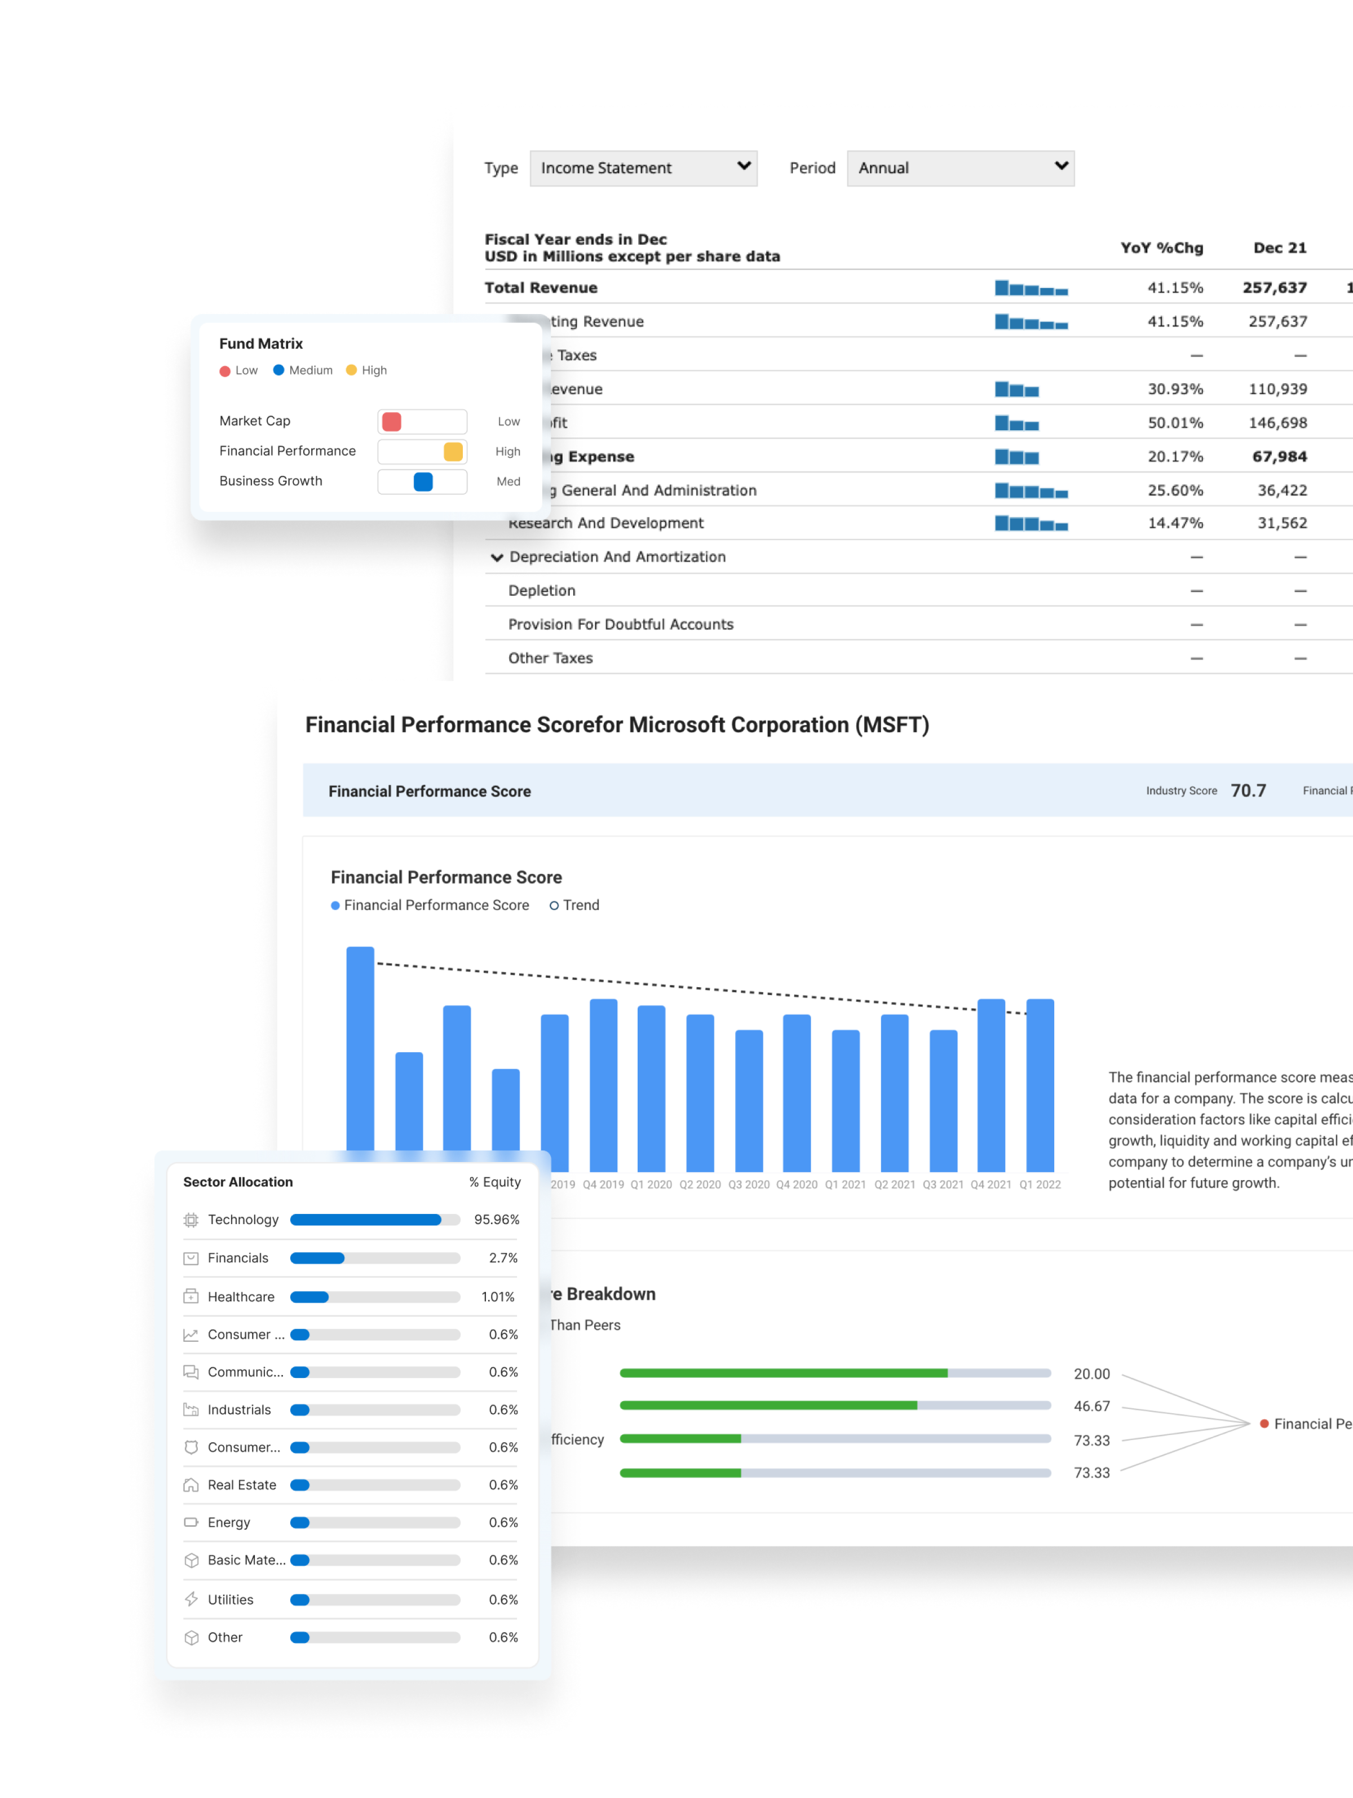Select the Dec 21 column header
1353x1798 pixels.
(x=1279, y=248)
